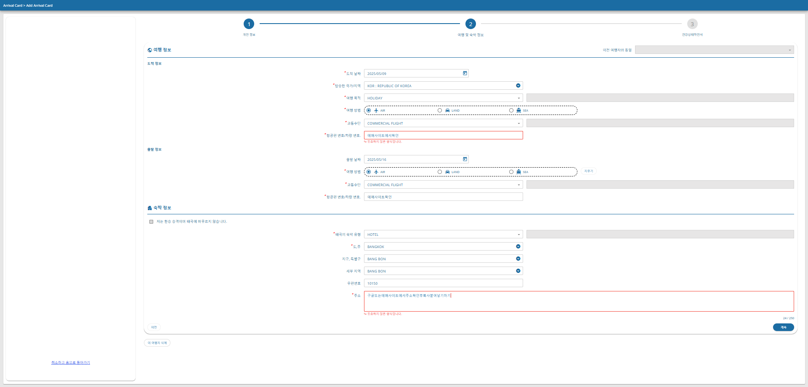Open the BANGKOK province dropdown

pyautogui.click(x=444, y=246)
